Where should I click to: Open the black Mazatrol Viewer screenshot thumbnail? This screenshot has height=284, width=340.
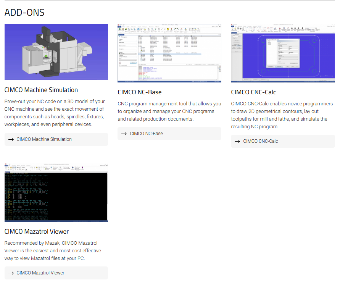tap(56, 193)
